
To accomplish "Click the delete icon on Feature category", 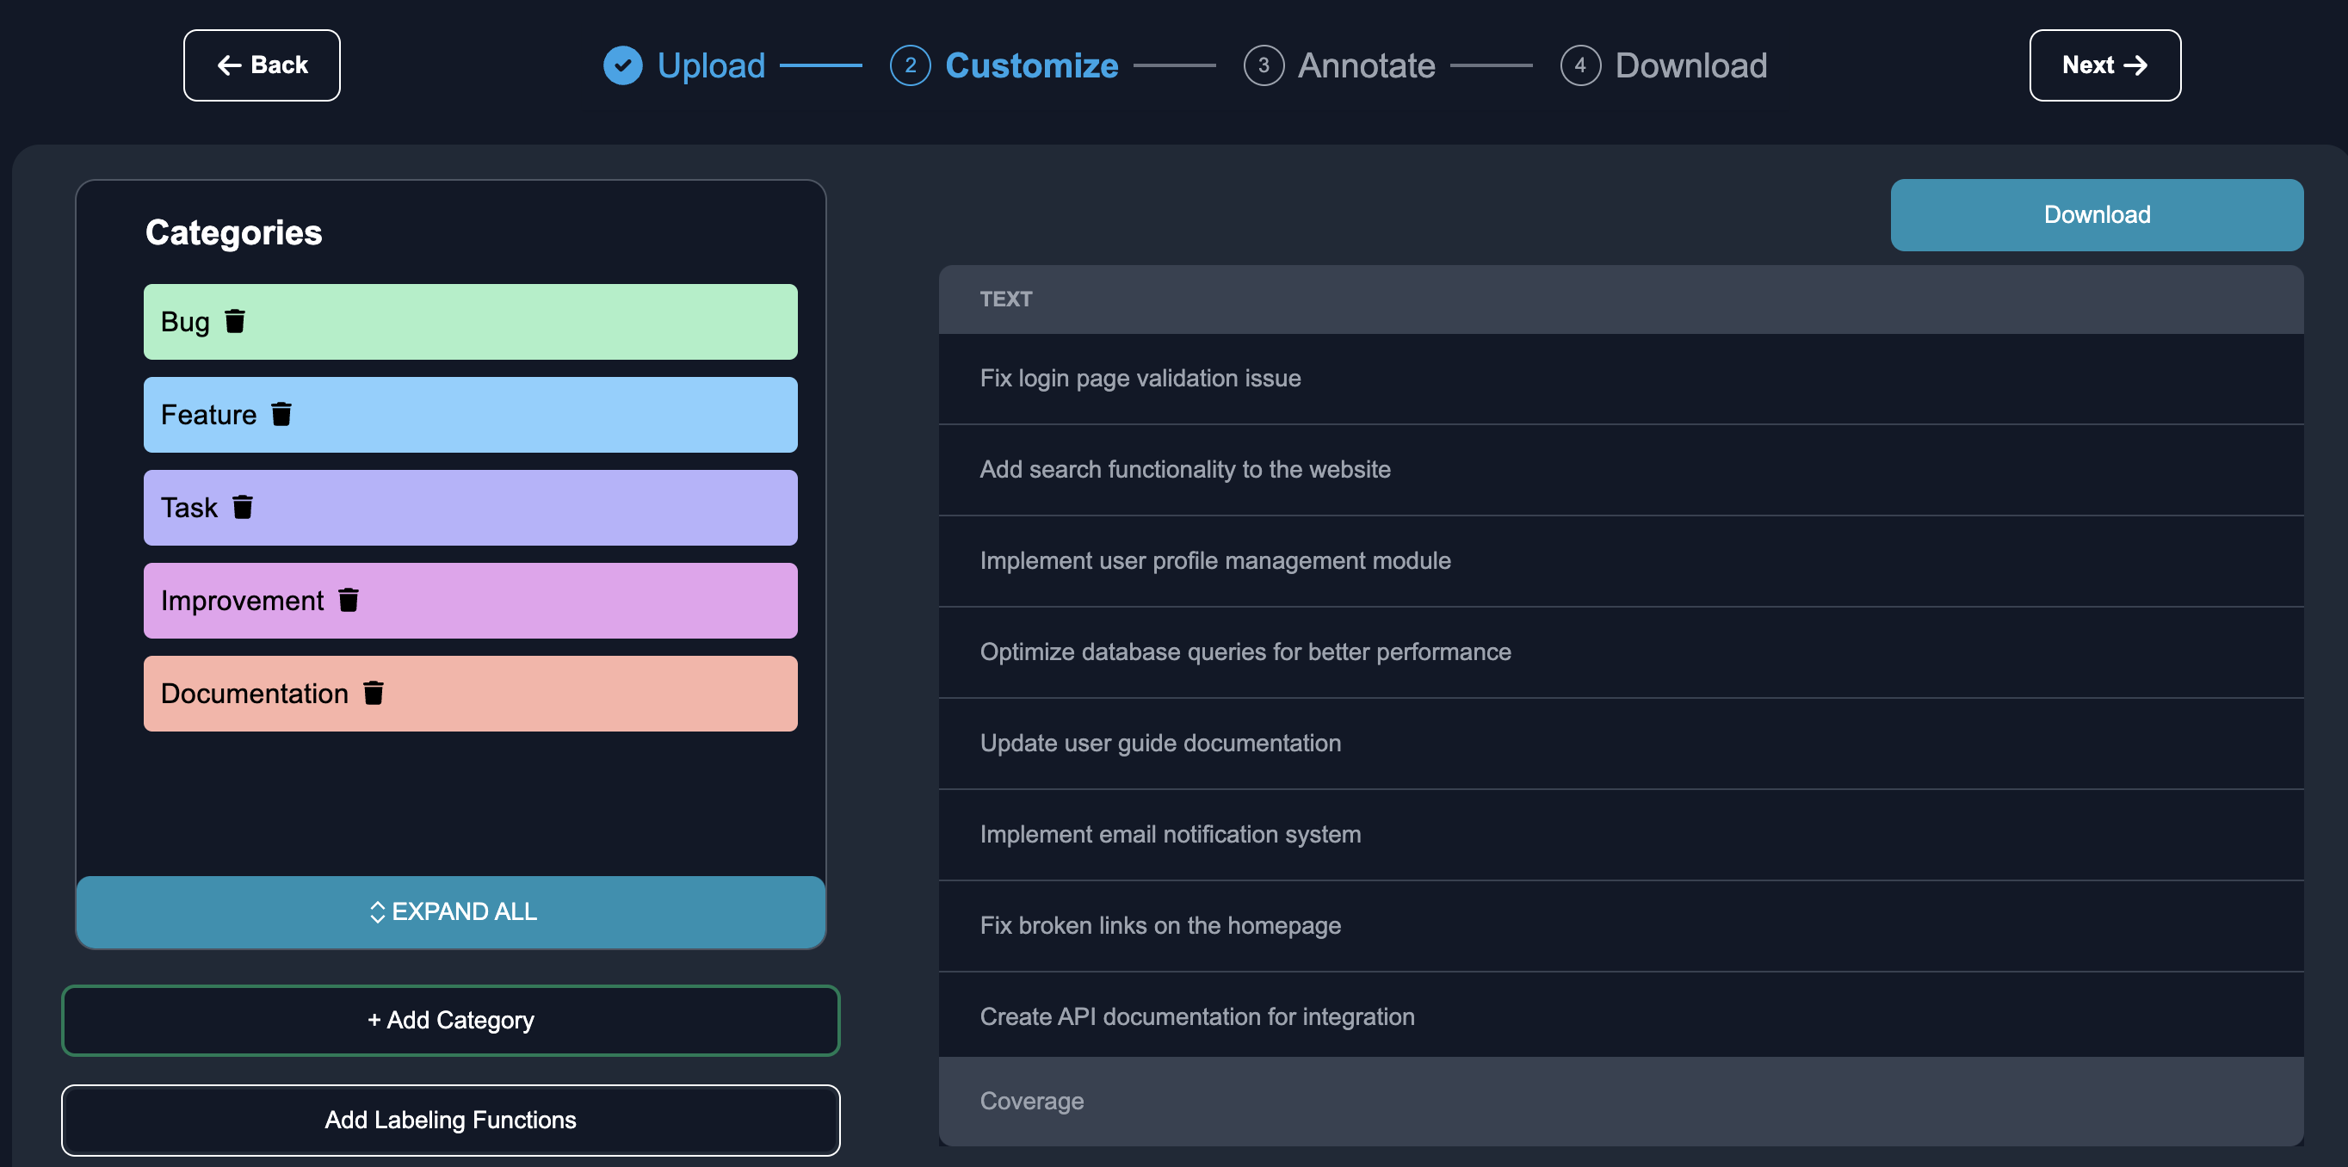I will pyautogui.click(x=283, y=413).
